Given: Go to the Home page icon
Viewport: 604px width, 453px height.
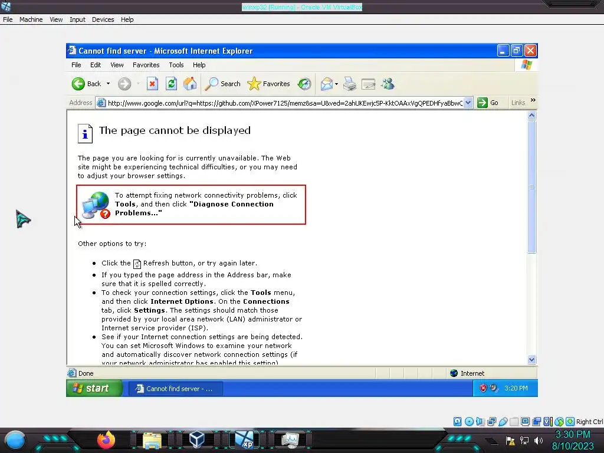Looking at the screenshot, I should click(190, 84).
